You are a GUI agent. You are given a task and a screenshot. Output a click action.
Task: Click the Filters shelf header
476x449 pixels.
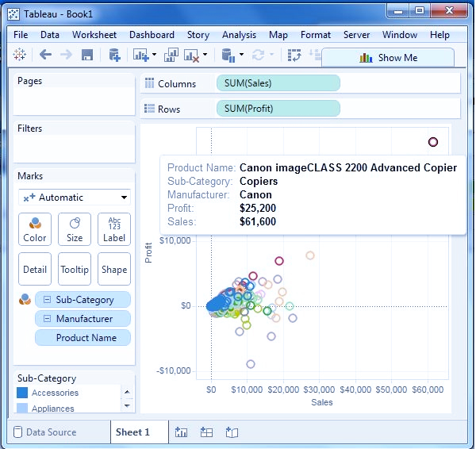(30, 129)
